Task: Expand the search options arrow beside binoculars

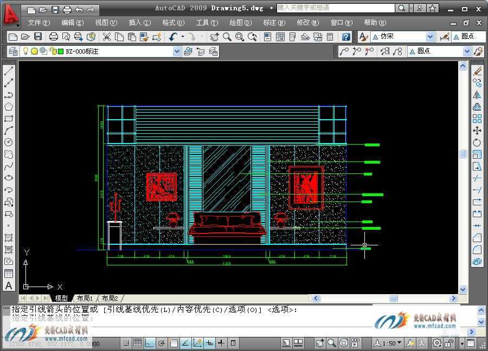Action: [x=410, y=8]
